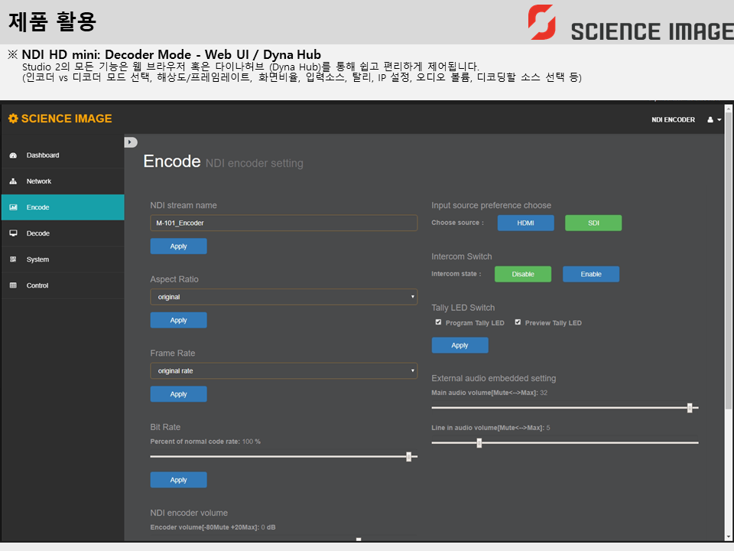Open the Control page
Image resolution: width=734 pixels, height=551 pixels.
[x=63, y=285]
